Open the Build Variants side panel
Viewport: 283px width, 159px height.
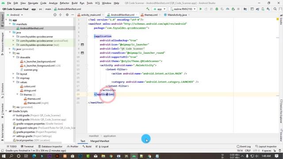tap(2, 132)
